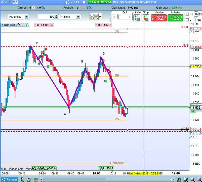Open Heikin-Ashi wrench settings
Viewport: 202px width, 182px height.
18,25
